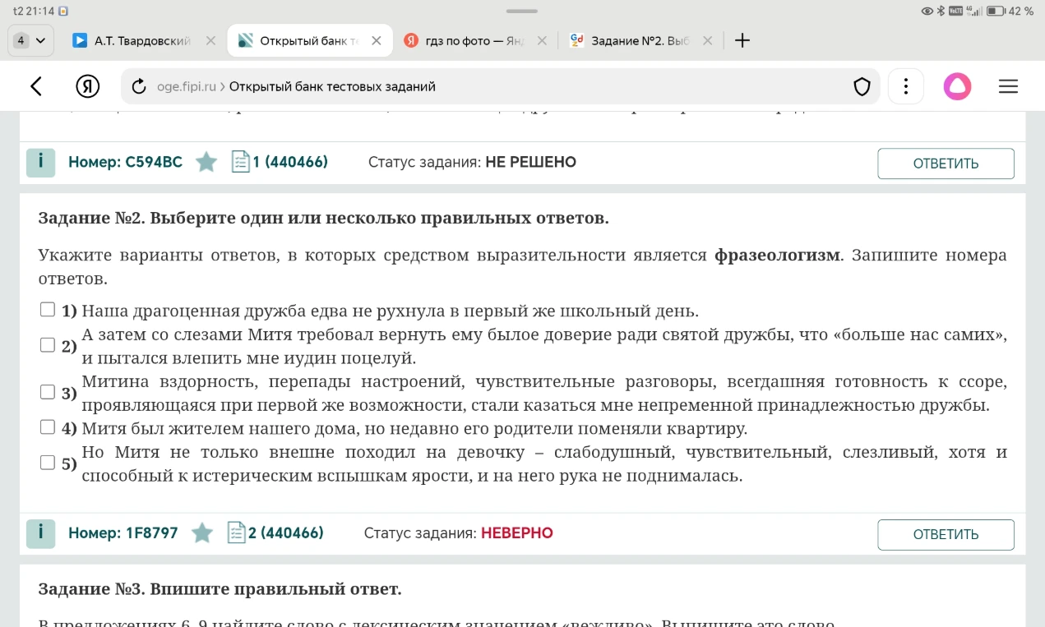Check answer option 4 about жителем нашего дома
1045x627 pixels.
[48, 427]
